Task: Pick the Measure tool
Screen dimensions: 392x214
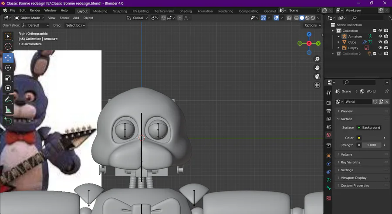Action: click(8, 110)
